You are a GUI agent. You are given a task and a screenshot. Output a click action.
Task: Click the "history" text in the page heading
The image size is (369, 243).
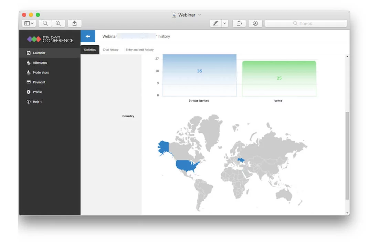[x=164, y=36]
